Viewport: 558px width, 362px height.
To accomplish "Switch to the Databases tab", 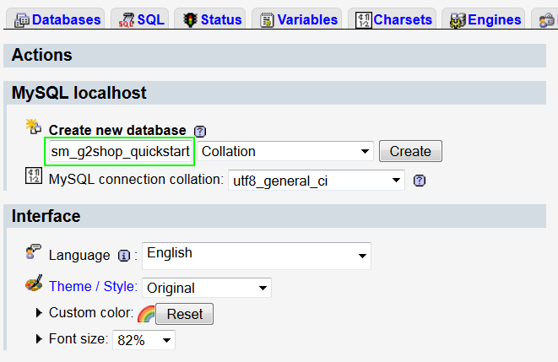I will tap(57, 19).
